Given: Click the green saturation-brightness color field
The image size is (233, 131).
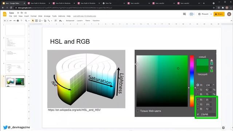Looking at the screenshot, I should click(x=162, y=81).
